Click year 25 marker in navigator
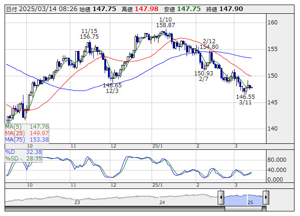The image size is (300, 216). click(x=250, y=202)
